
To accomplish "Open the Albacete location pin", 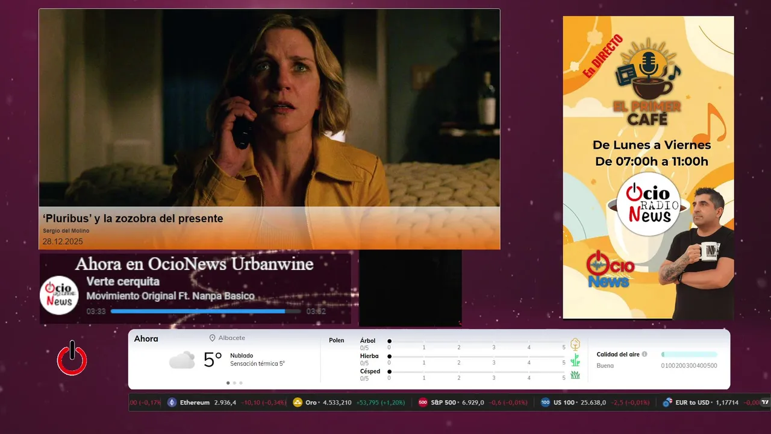I will 212,338.
